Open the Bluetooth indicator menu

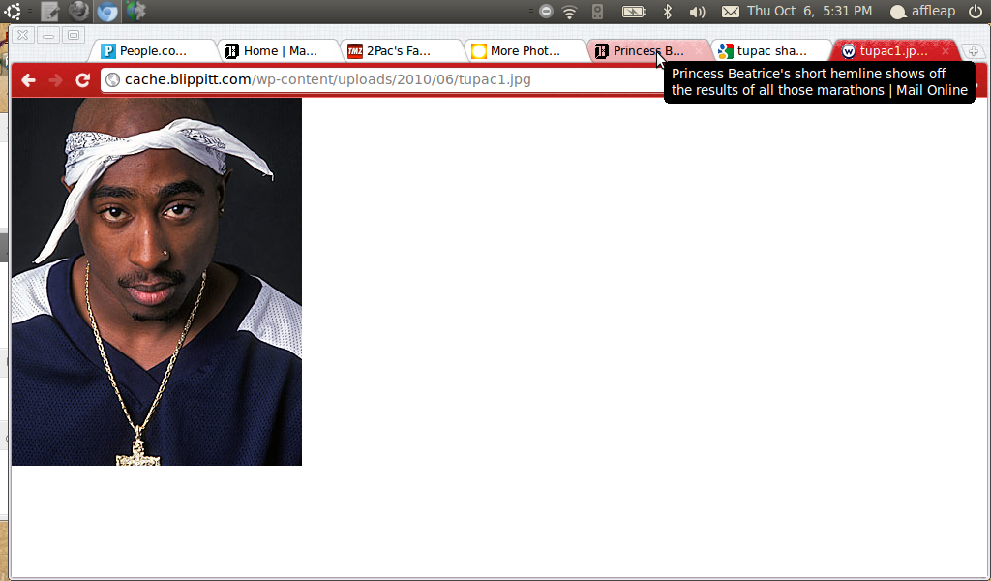[668, 12]
